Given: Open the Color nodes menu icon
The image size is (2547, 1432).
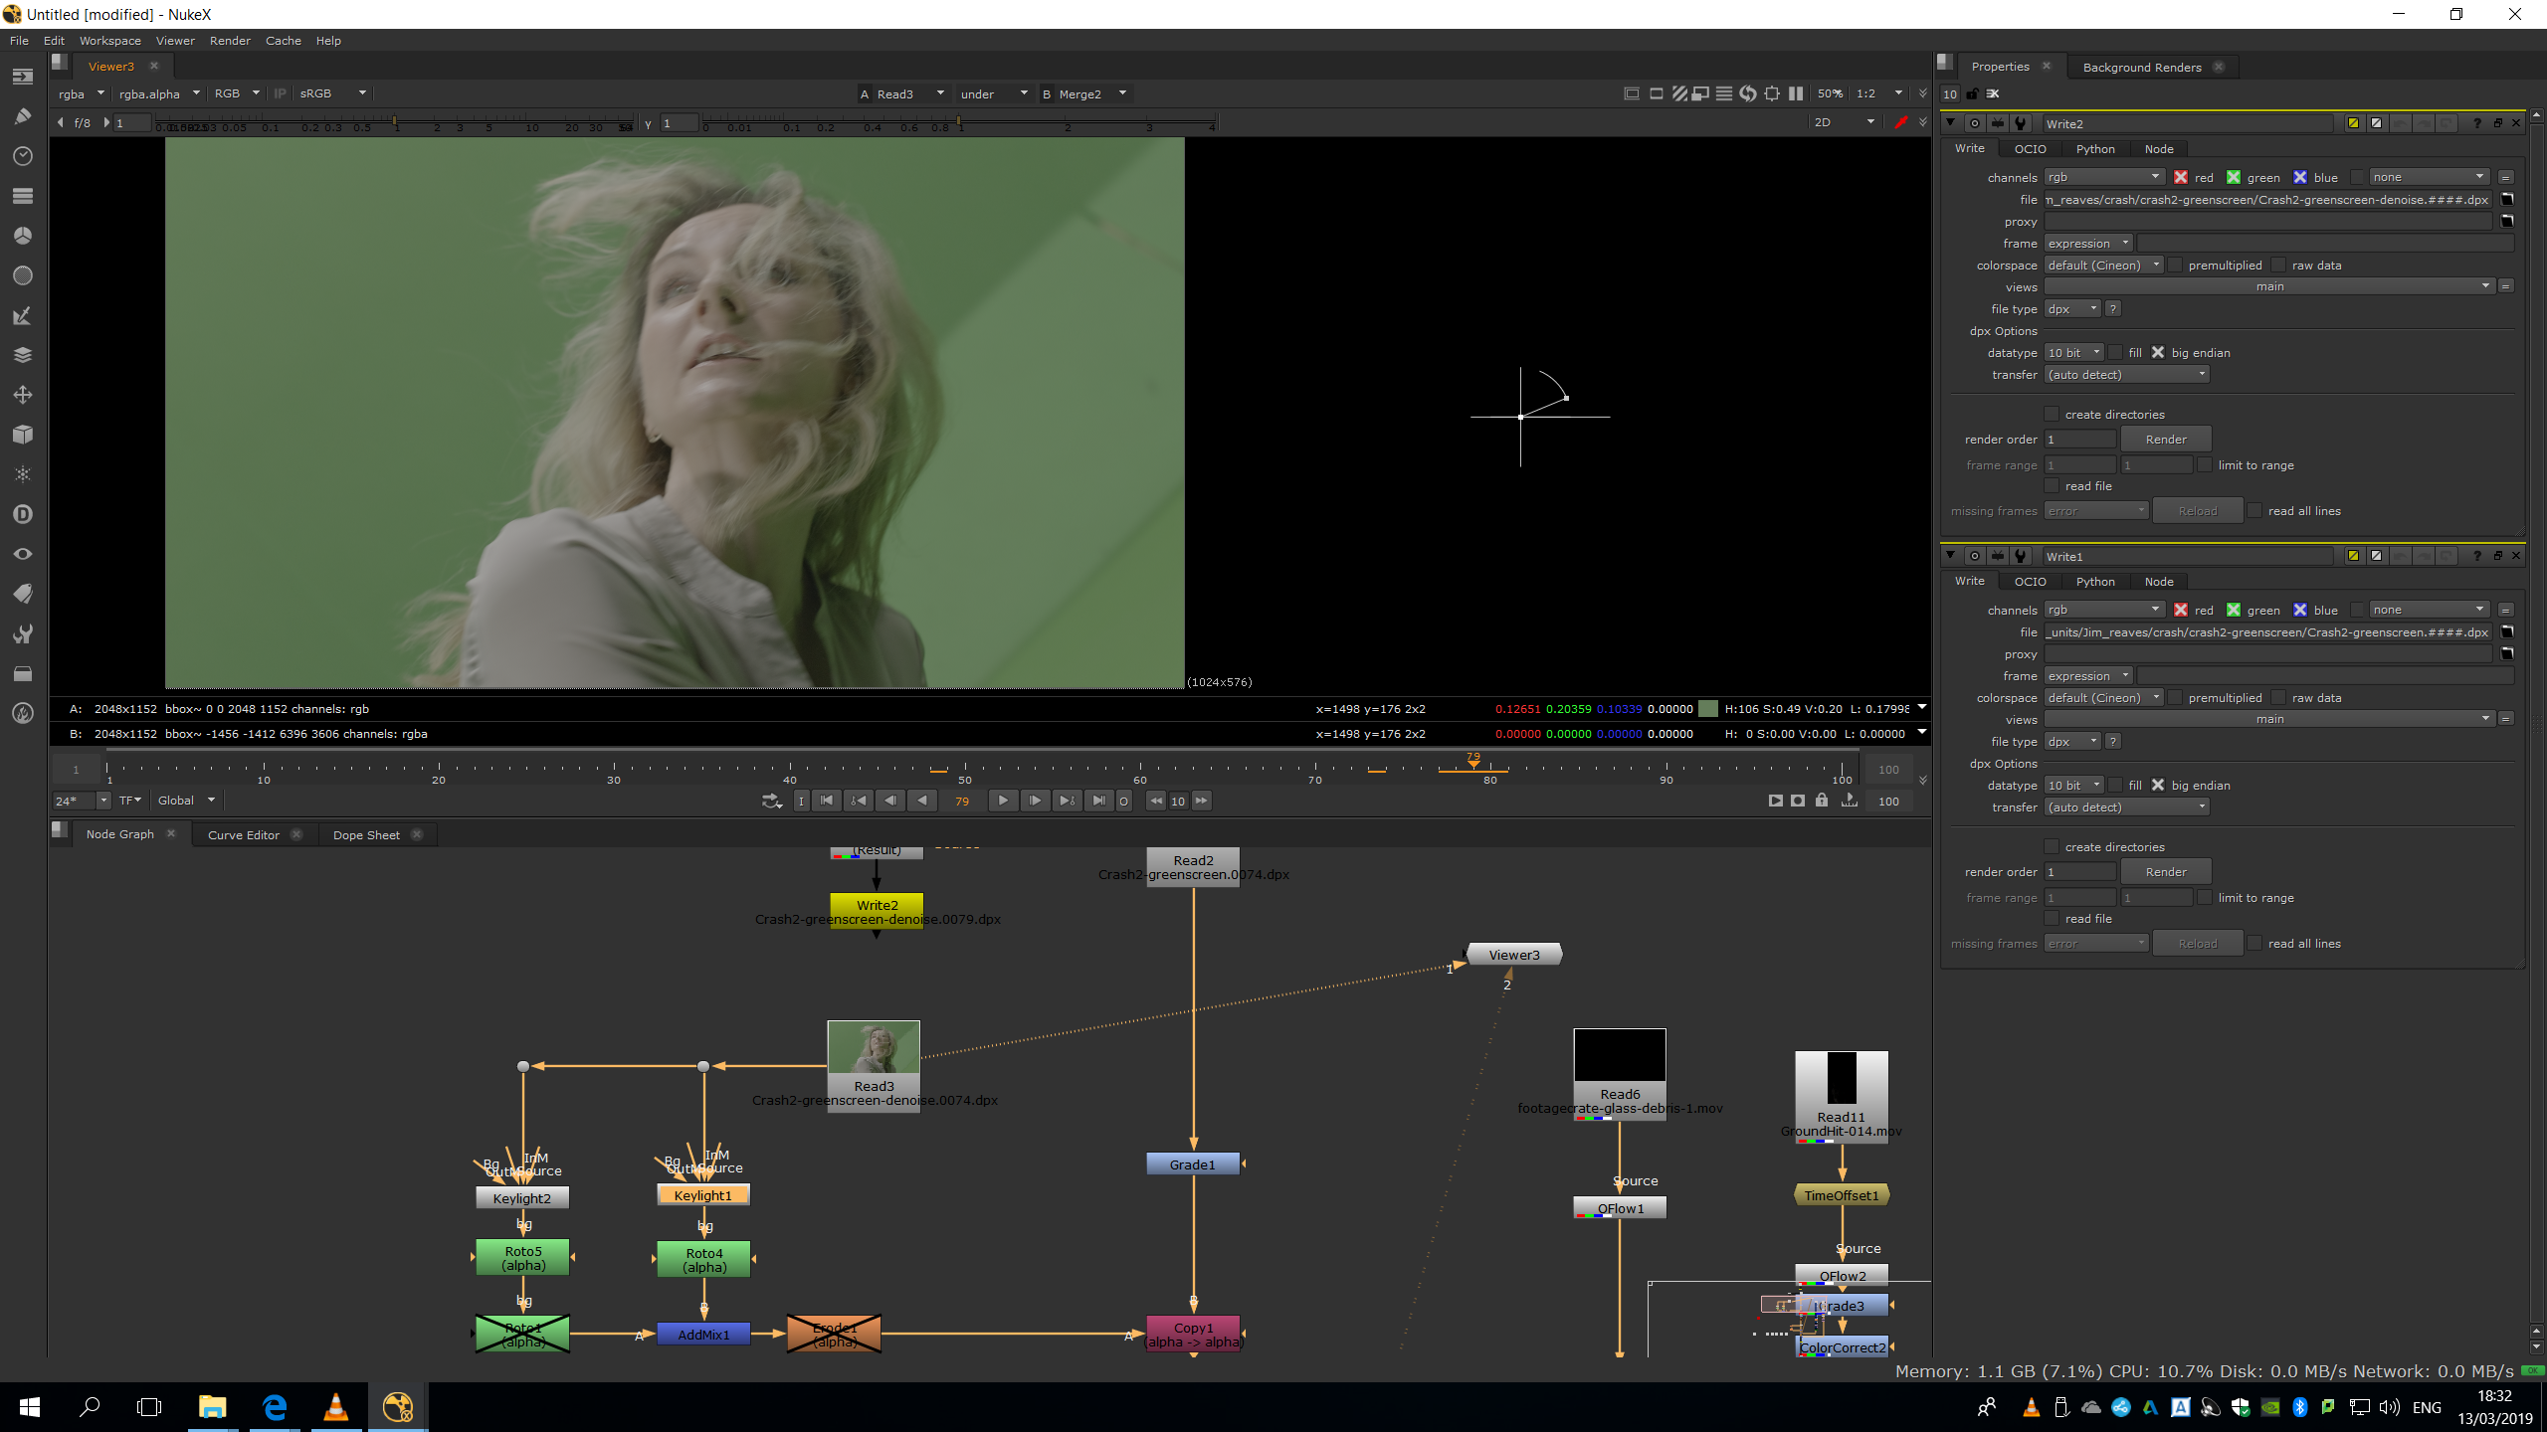Looking at the screenshot, I should point(22,236).
